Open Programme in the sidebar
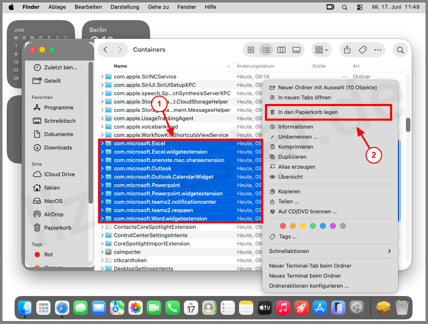Viewport: 428px width, 324px height. coord(53,108)
